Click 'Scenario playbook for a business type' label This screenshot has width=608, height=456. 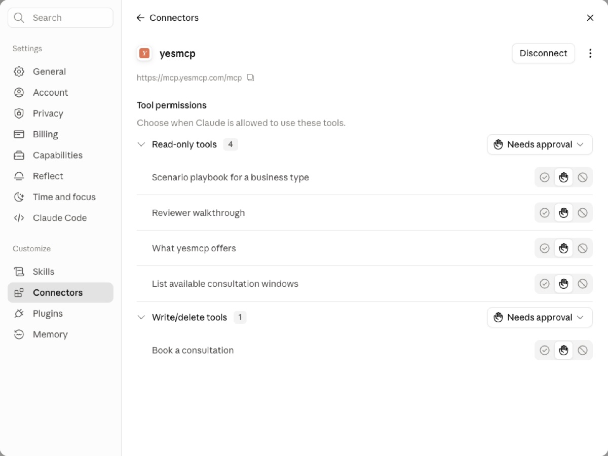(231, 177)
